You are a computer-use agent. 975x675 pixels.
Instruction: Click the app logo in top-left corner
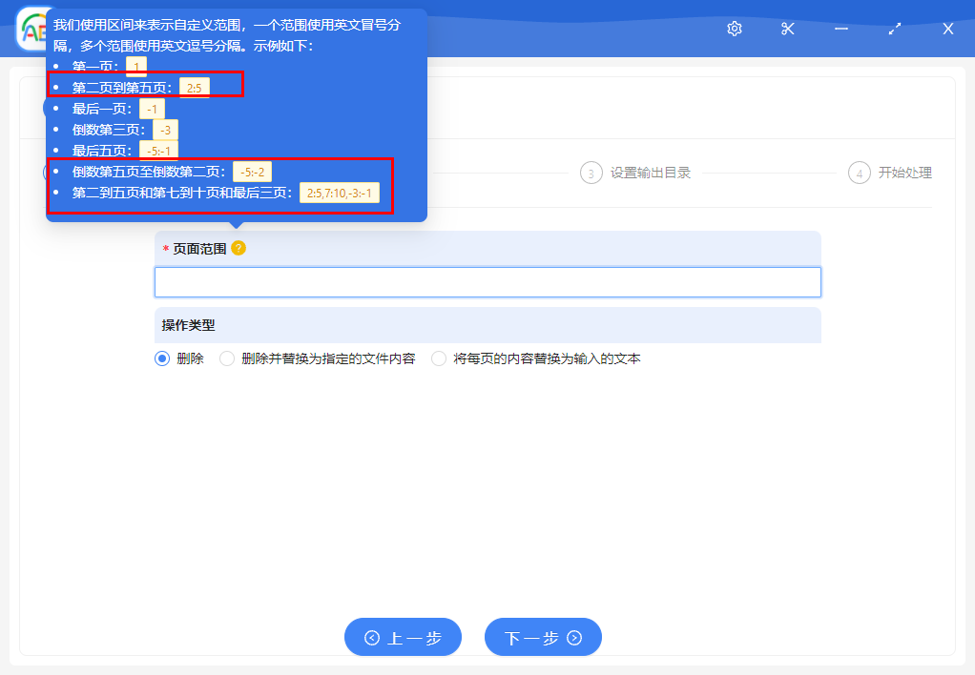(x=27, y=30)
